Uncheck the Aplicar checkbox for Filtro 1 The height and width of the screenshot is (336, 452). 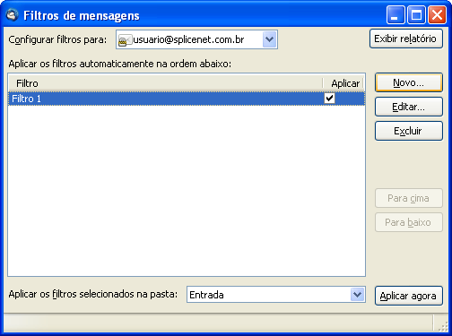coord(329,99)
